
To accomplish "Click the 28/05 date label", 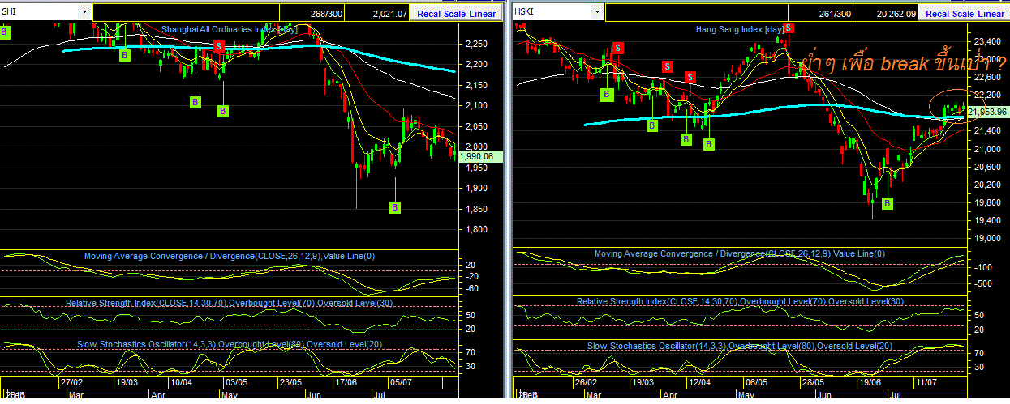I will (x=812, y=381).
